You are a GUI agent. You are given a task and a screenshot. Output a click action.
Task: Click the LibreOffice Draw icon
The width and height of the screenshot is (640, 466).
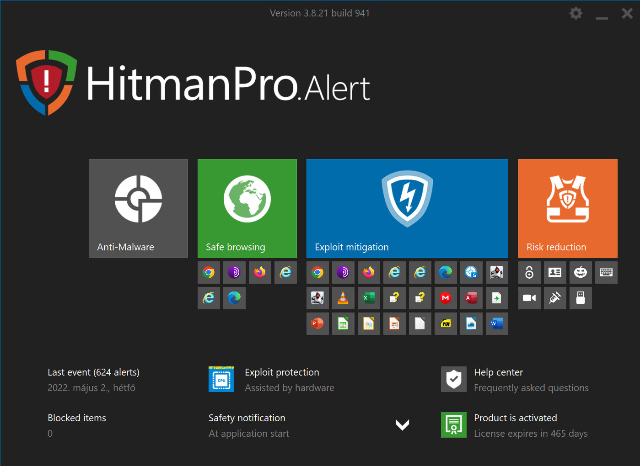(x=369, y=323)
